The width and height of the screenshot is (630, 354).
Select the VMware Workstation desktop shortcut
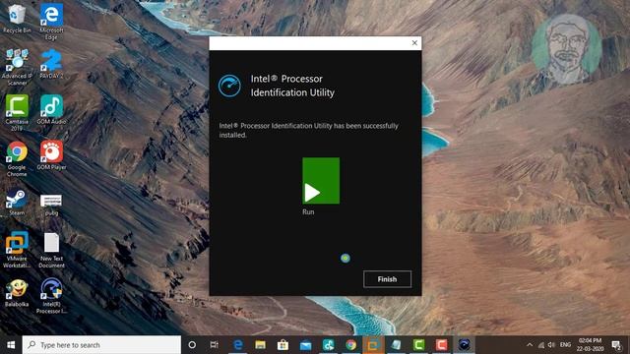pyautogui.click(x=17, y=250)
